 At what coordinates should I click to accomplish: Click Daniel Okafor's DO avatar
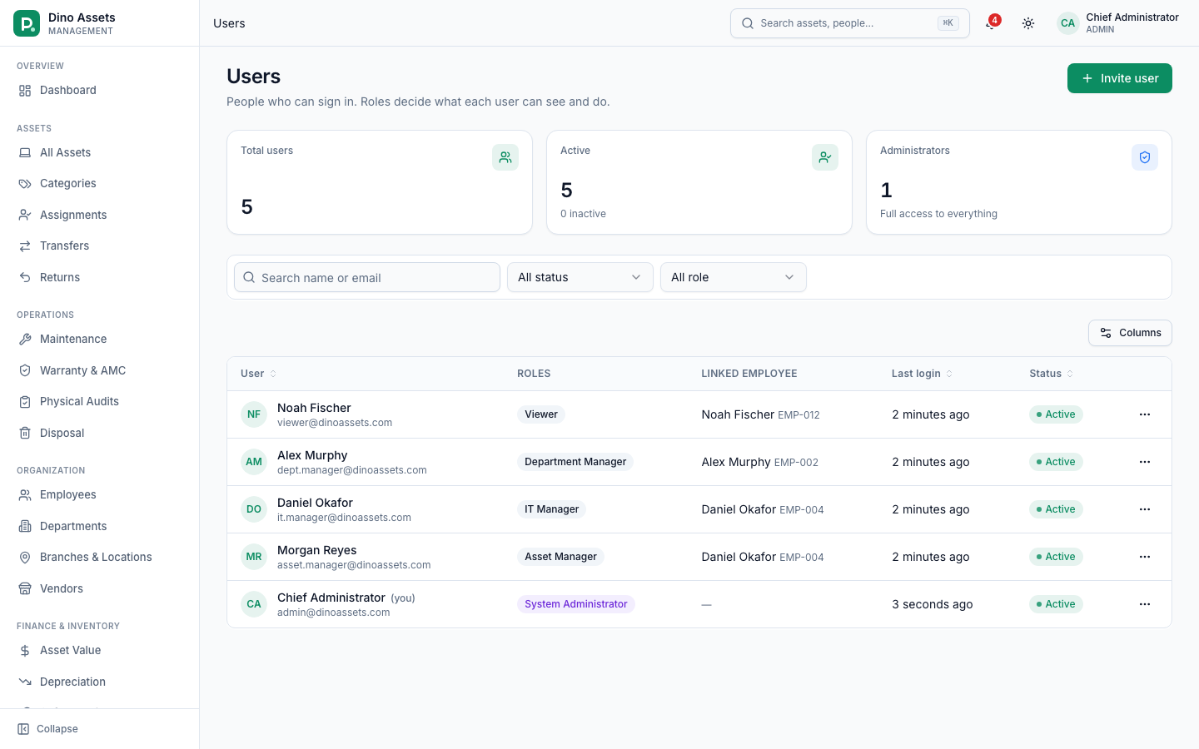(254, 509)
